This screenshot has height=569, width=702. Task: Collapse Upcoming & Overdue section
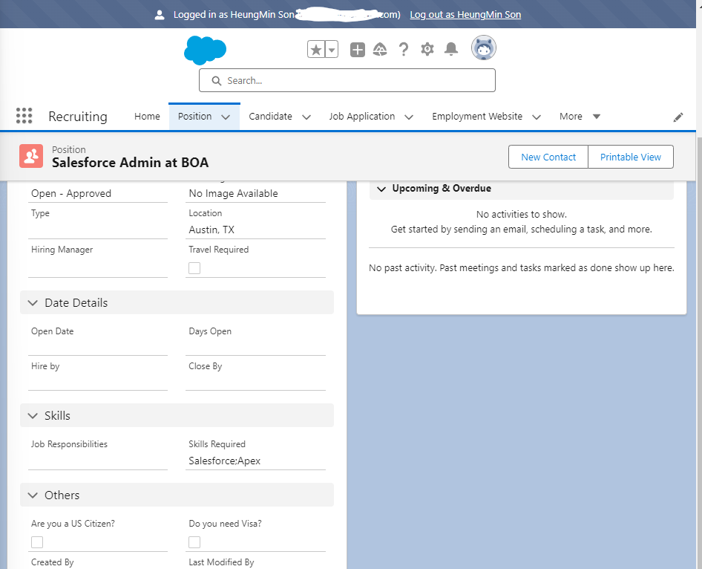(x=521, y=189)
